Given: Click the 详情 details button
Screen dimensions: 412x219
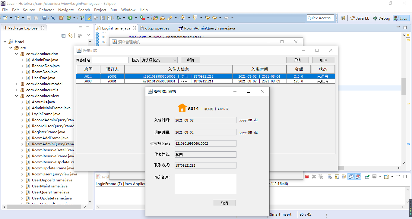Looking at the screenshot, I should 297,60.
